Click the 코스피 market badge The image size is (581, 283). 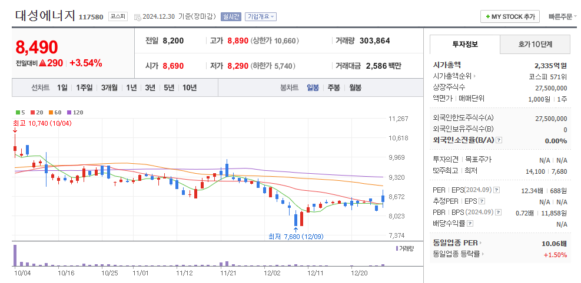(x=118, y=16)
